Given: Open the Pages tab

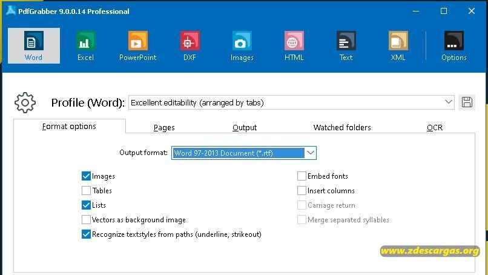Looking at the screenshot, I should (x=164, y=127).
